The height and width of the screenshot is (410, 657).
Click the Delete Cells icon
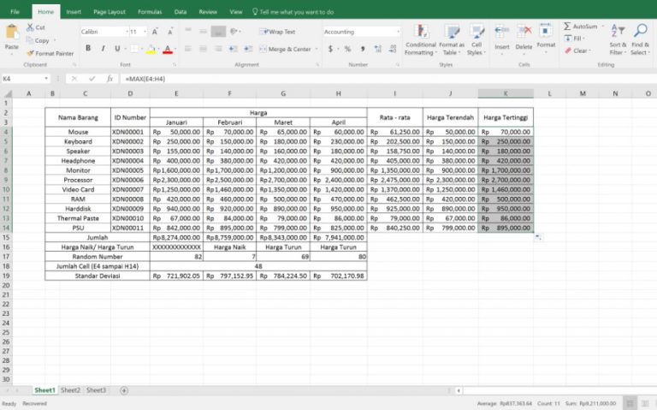click(x=524, y=32)
